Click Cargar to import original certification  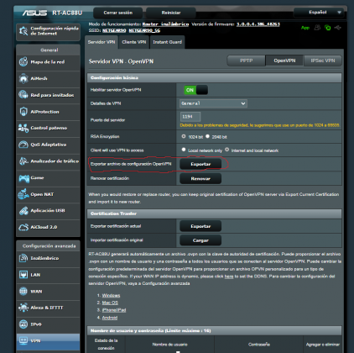click(200, 240)
